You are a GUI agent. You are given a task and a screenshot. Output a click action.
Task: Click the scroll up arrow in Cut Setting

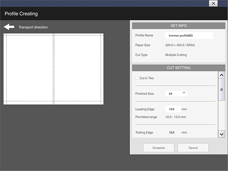click(221, 75)
